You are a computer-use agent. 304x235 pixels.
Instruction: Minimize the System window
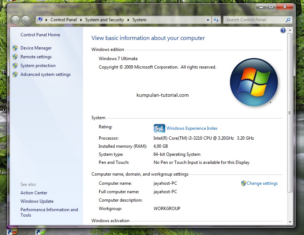261,7
